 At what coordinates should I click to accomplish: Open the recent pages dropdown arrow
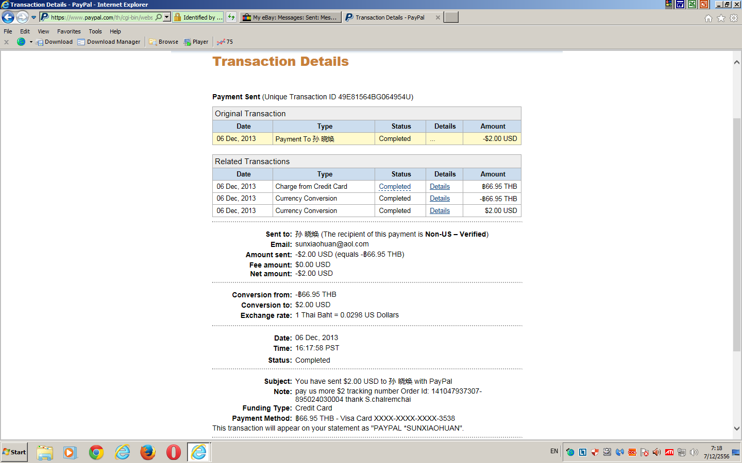pos(34,17)
